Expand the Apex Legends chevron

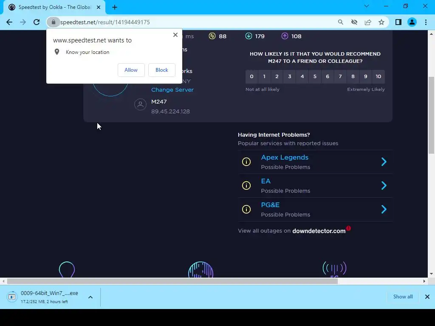[x=384, y=162]
